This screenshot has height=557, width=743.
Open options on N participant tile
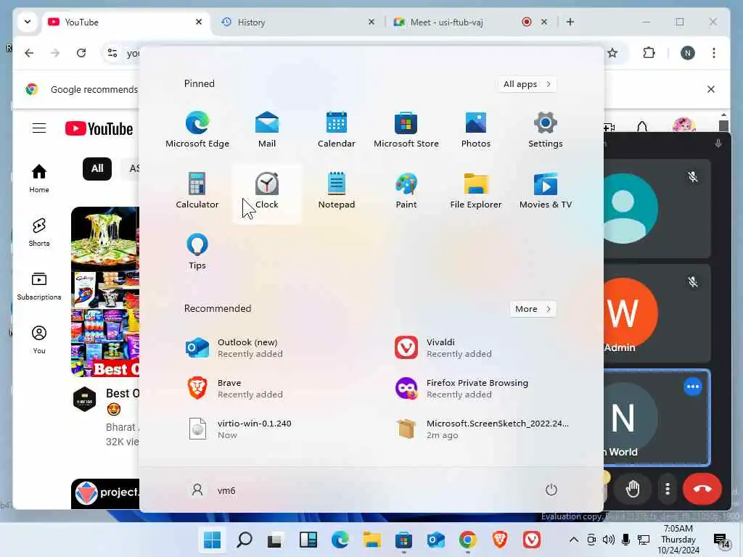click(x=692, y=387)
